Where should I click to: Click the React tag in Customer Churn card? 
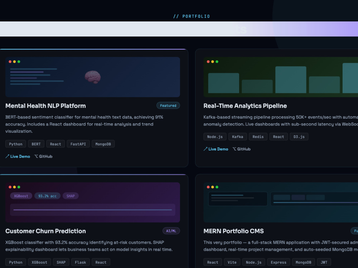101,262
